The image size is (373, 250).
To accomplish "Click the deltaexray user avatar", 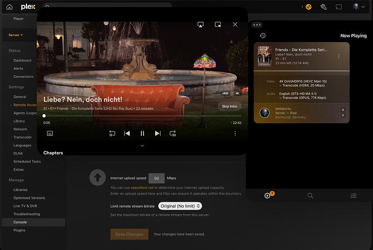I will click(x=264, y=113).
